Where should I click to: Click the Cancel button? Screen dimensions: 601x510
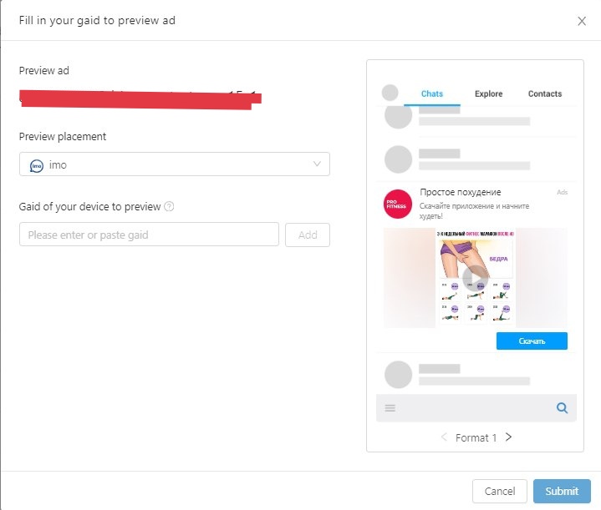click(x=500, y=491)
